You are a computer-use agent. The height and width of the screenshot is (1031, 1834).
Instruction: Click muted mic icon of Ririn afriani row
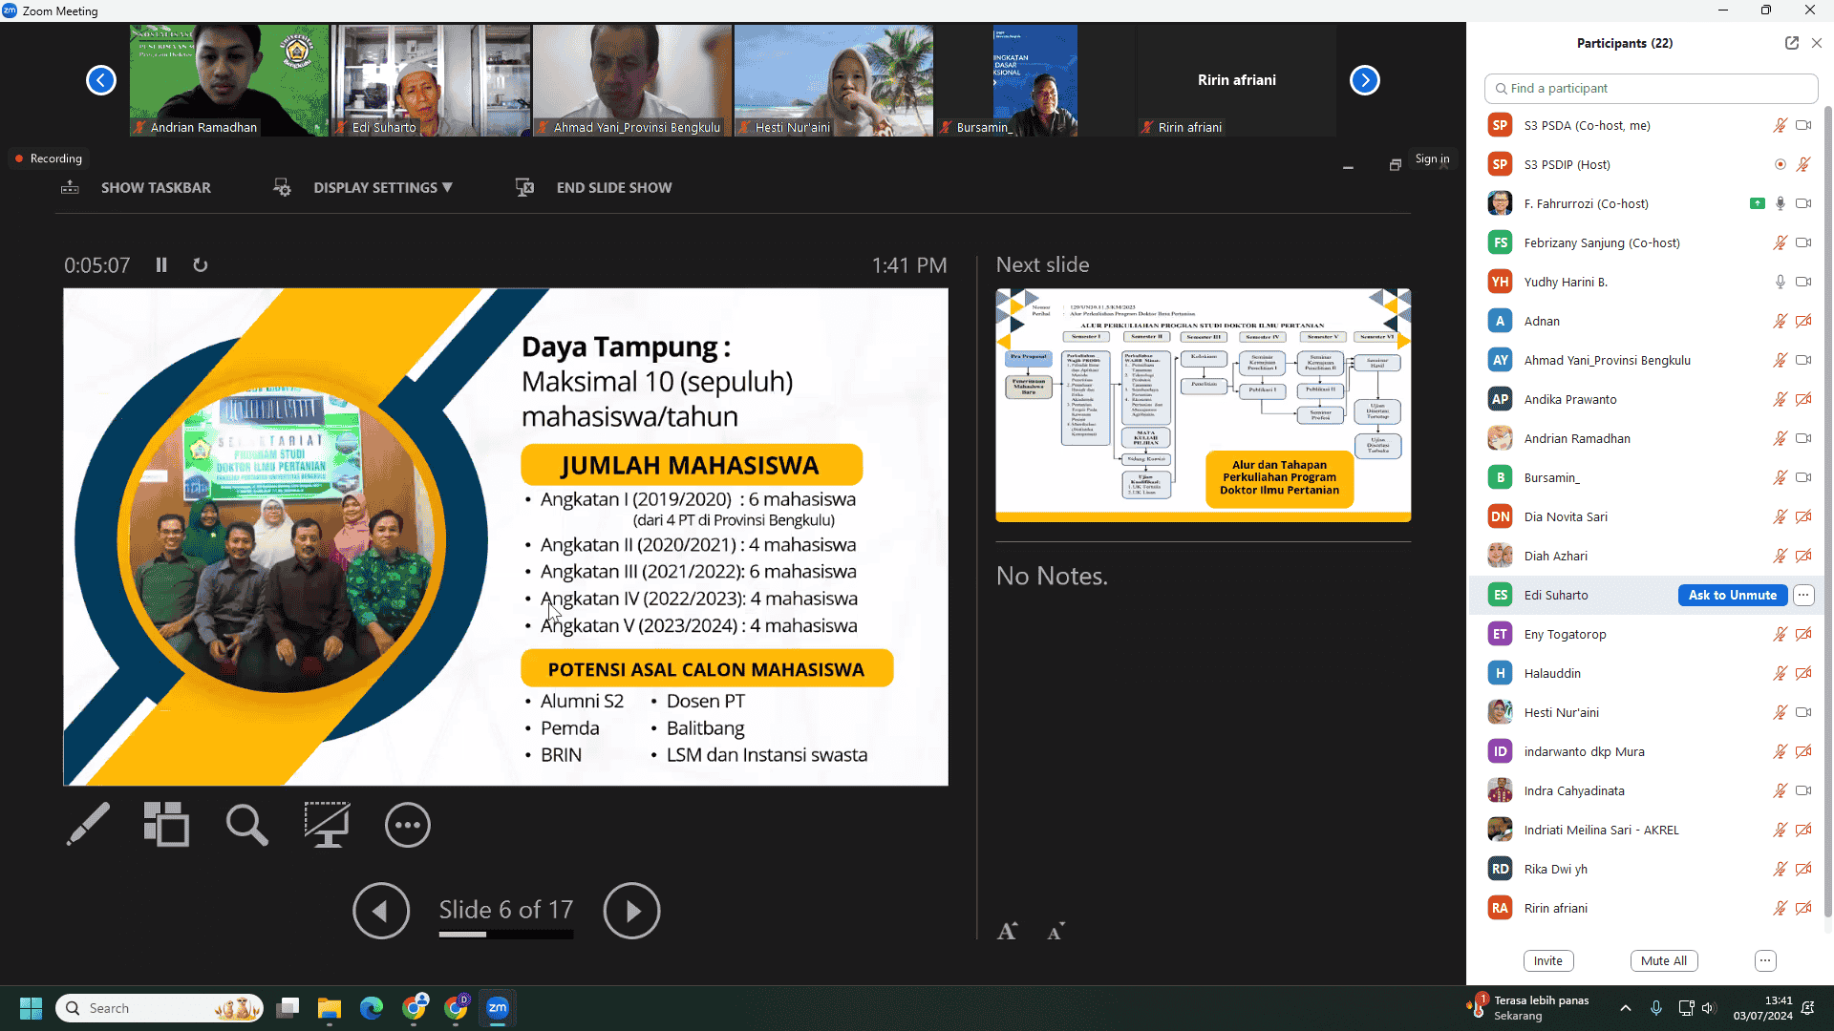[1780, 908]
